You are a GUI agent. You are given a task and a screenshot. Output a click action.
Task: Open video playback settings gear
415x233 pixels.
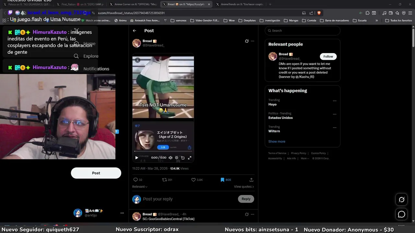pyautogui.click(x=177, y=158)
